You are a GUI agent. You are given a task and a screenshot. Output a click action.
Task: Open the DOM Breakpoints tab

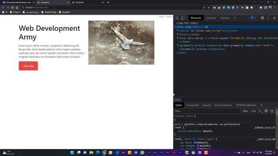(246, 105)
